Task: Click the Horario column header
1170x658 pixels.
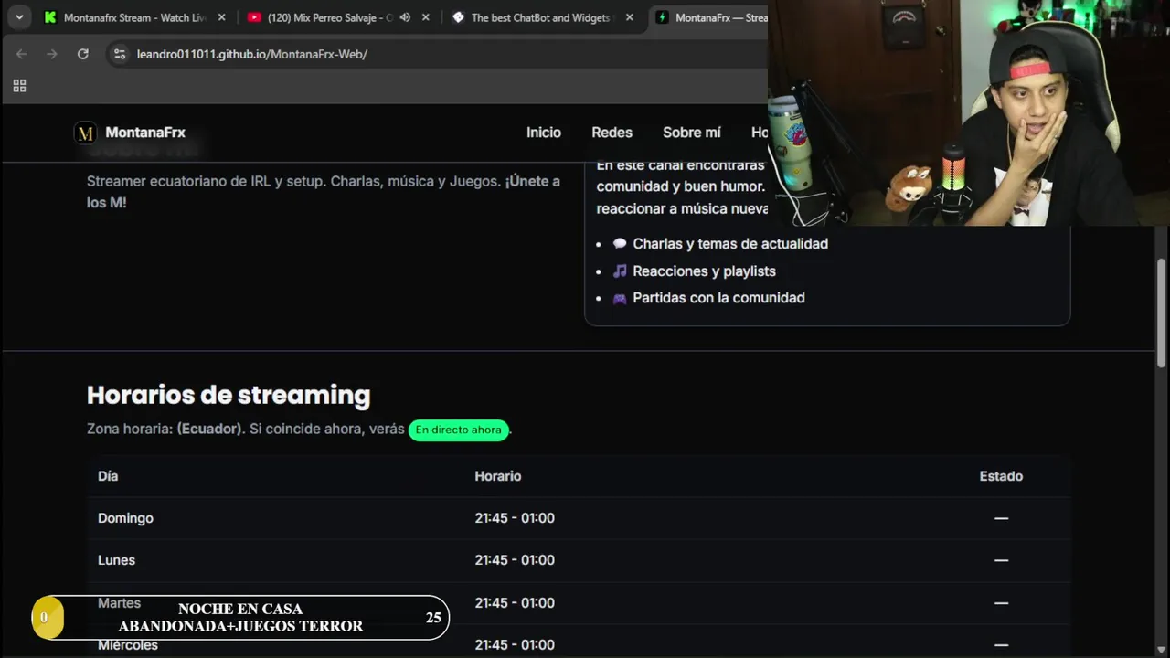Action: click(x=498, y=476)
